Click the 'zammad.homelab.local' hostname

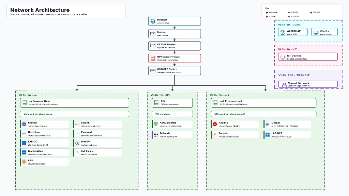[x=91, y=135]
